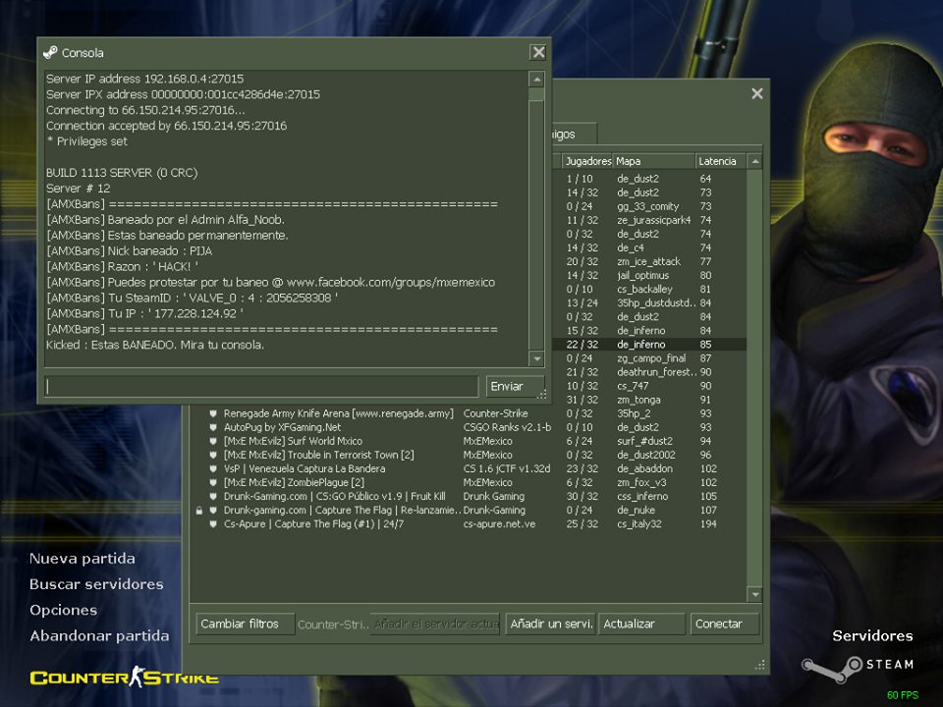Image resolution: width=943 pixels, height=707 pixels.
Task: Select the Amigos tab
Action: [575, 135]
